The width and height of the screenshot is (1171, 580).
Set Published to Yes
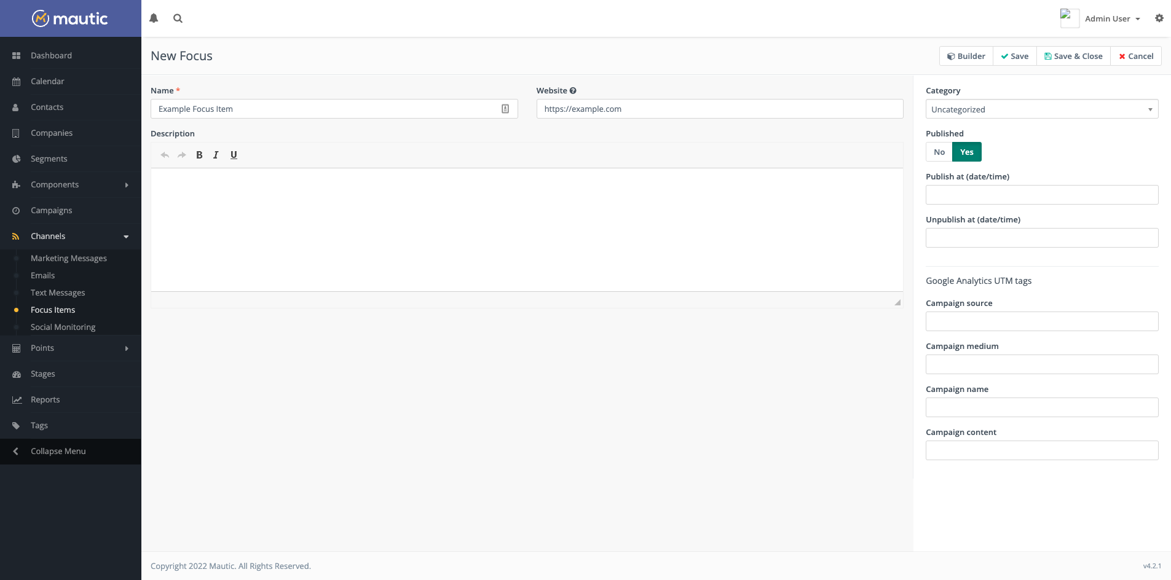point(966,152)
